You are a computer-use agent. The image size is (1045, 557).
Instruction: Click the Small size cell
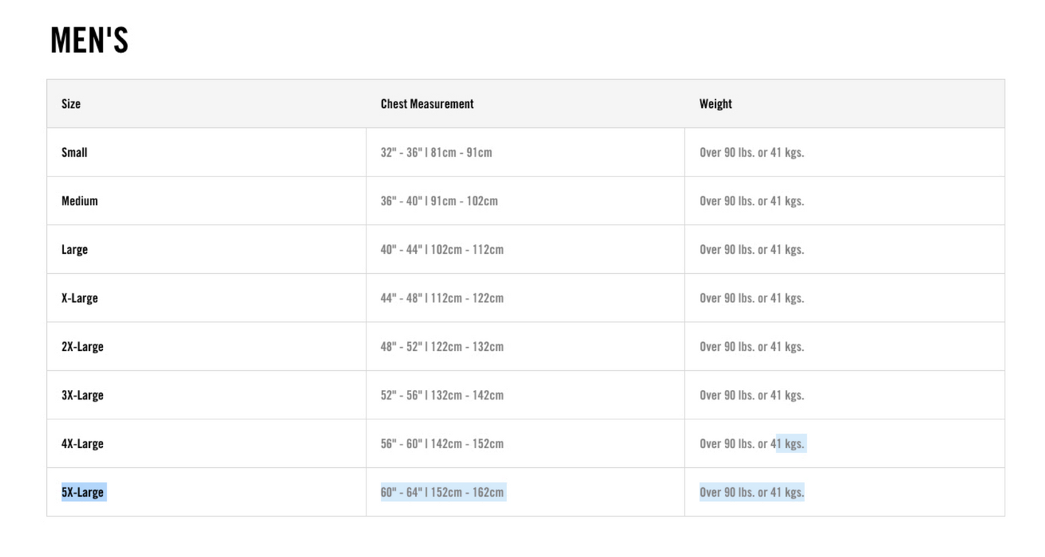tap(74, 152)
